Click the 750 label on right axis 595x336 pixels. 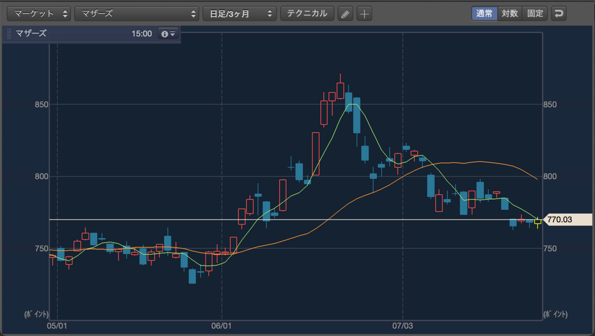[550, 248]
